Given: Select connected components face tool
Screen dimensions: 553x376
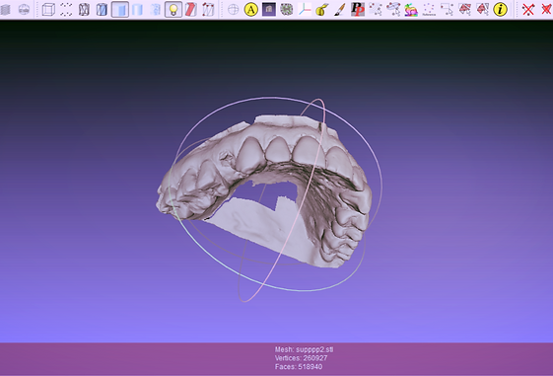Looking at the screenshot, I should tap(482, 10).
